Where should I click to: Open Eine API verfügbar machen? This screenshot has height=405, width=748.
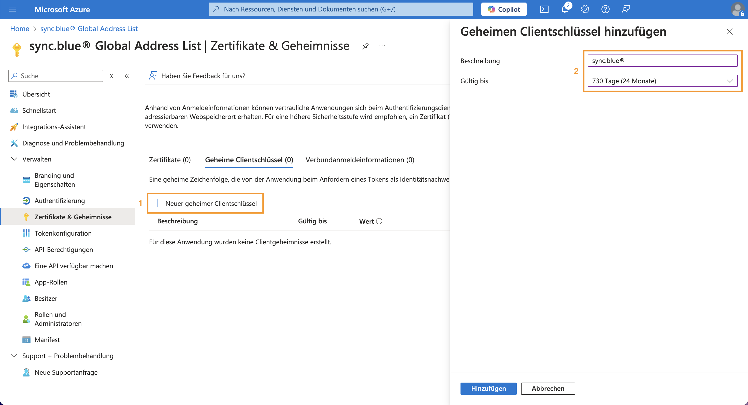coord(67,266)
